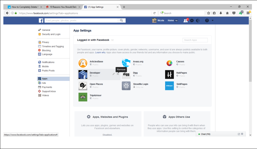Click ShowMe Login app icon
The image size is (257, 149).
126,86
